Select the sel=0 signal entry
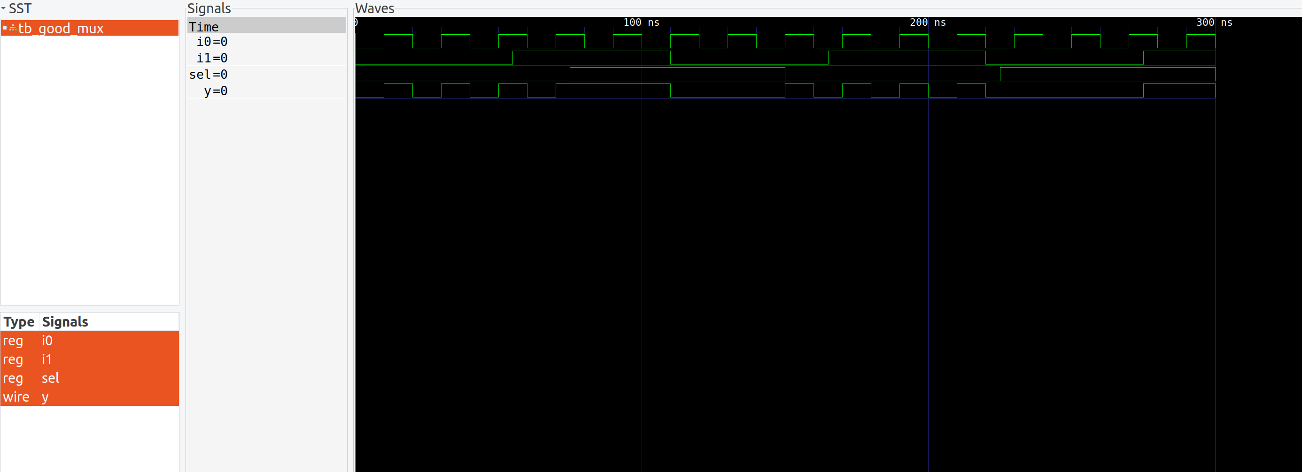This screenshot has width=1302, height=472. (208, 74)
